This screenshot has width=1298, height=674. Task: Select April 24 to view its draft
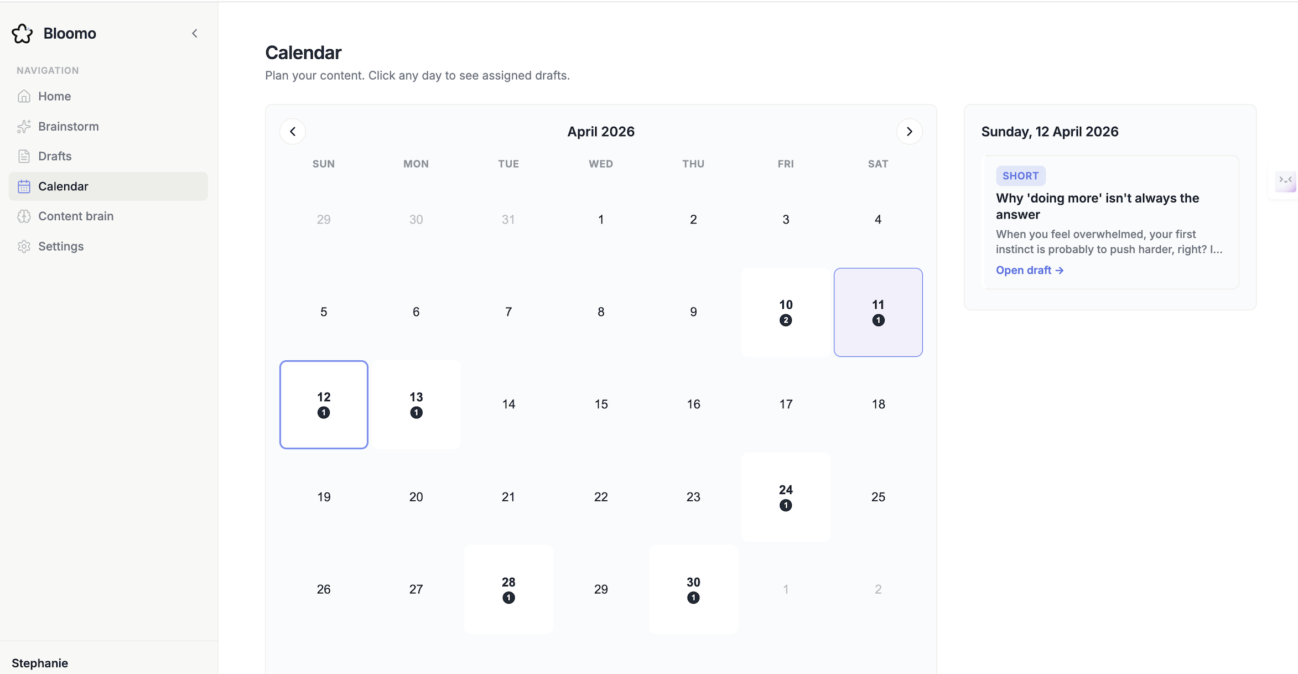pos(785,496)
